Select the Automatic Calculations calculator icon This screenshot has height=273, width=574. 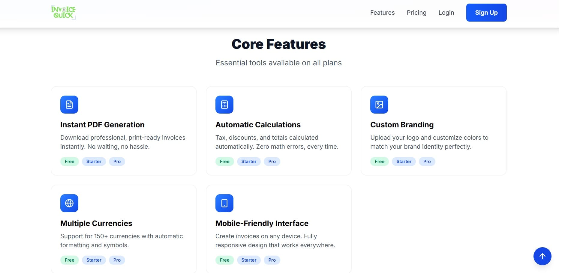click(x=224, y=104)
